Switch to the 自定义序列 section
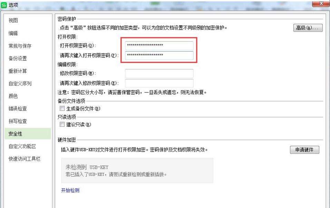330x208 pixels. [20, 84]
